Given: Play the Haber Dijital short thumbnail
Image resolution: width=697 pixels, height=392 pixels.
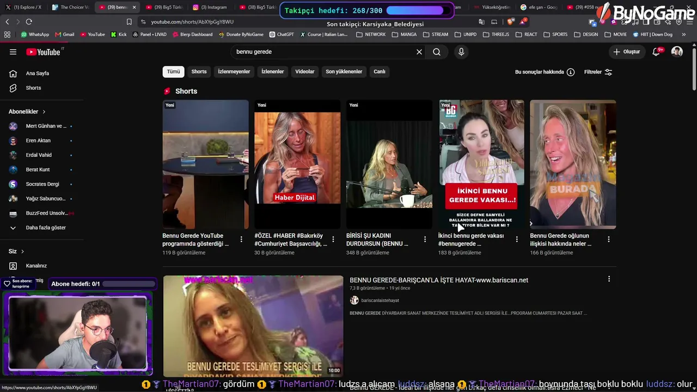Looking at the screenshot, I should tap(297, 164).
